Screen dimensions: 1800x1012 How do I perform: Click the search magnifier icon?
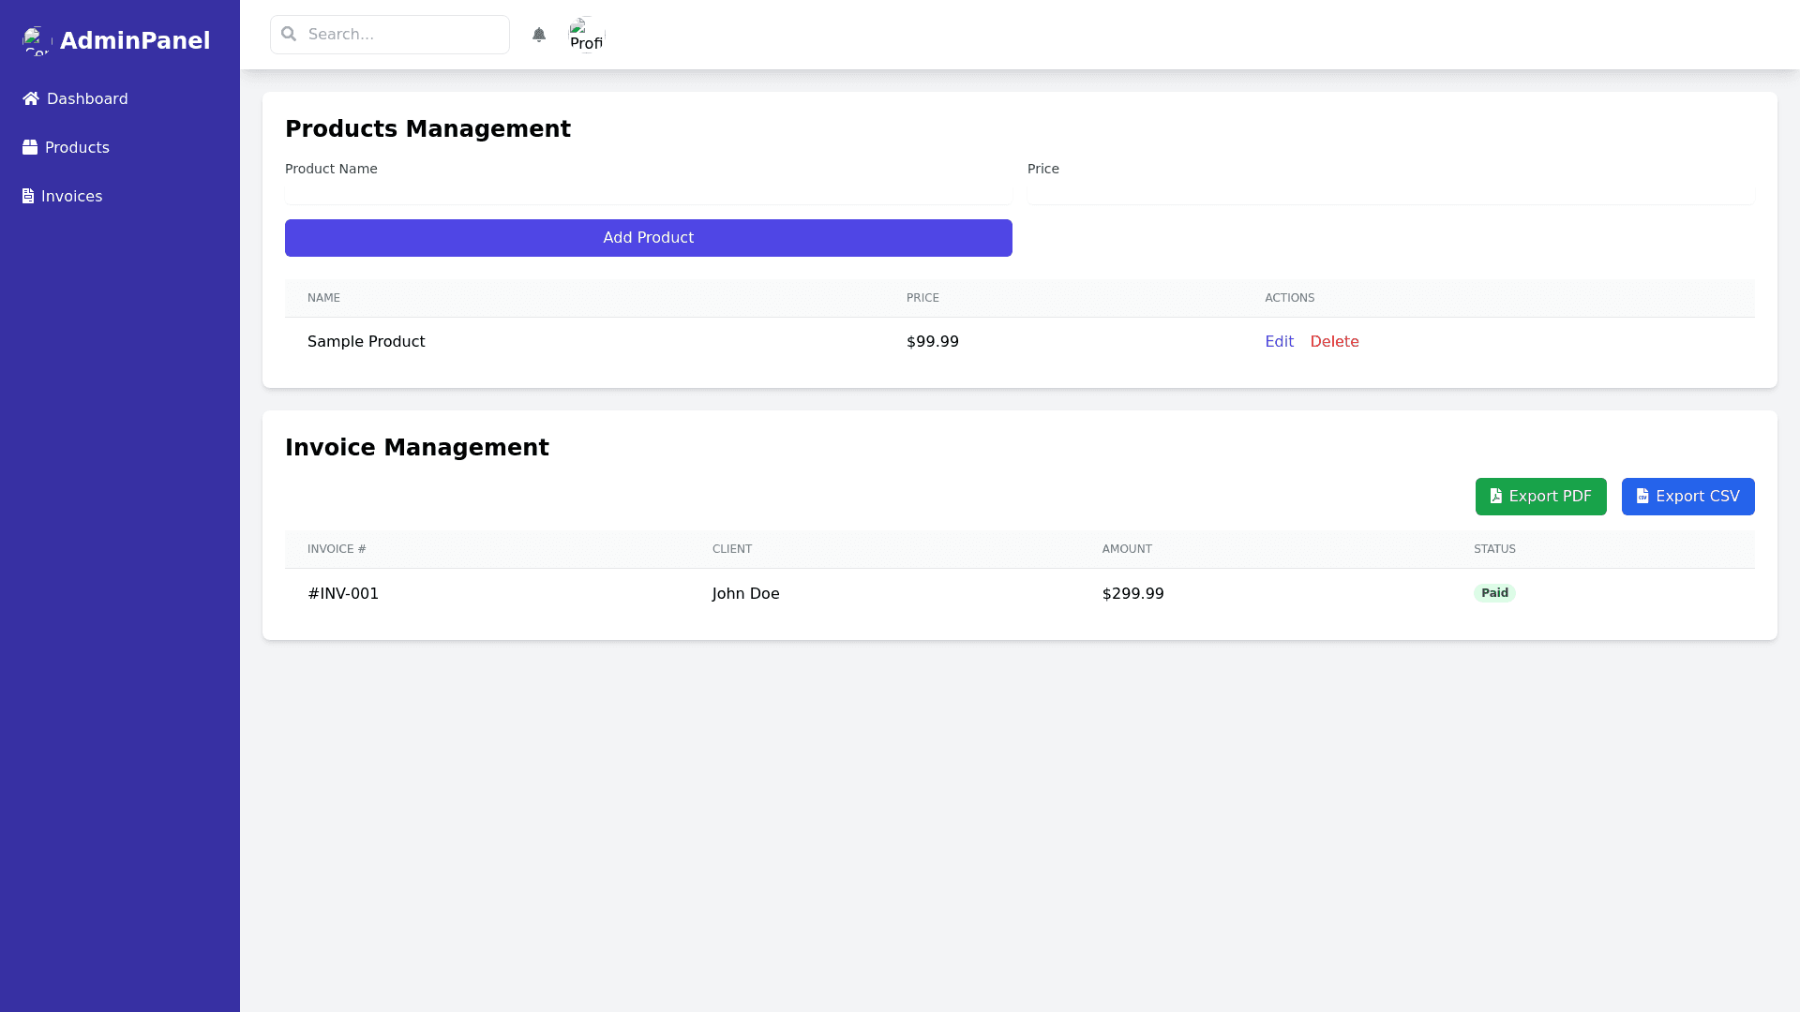click(289, 35)
